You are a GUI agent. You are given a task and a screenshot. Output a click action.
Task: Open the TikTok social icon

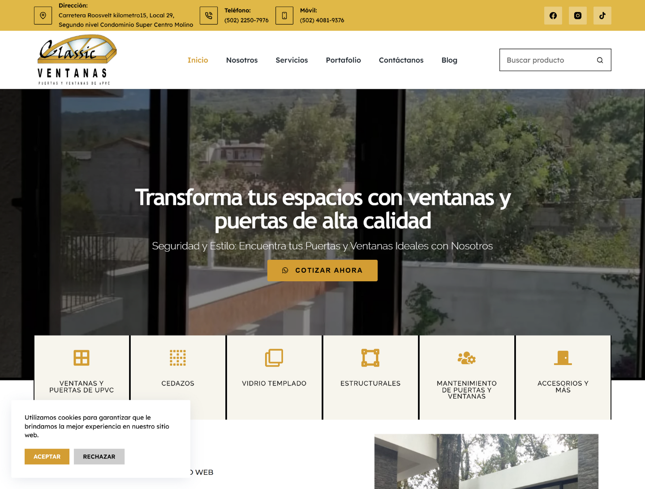click(x=602, y=16)
